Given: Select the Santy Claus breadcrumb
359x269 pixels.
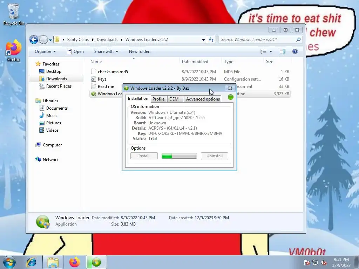Looking at the screenshot, I should pos(78,40).
